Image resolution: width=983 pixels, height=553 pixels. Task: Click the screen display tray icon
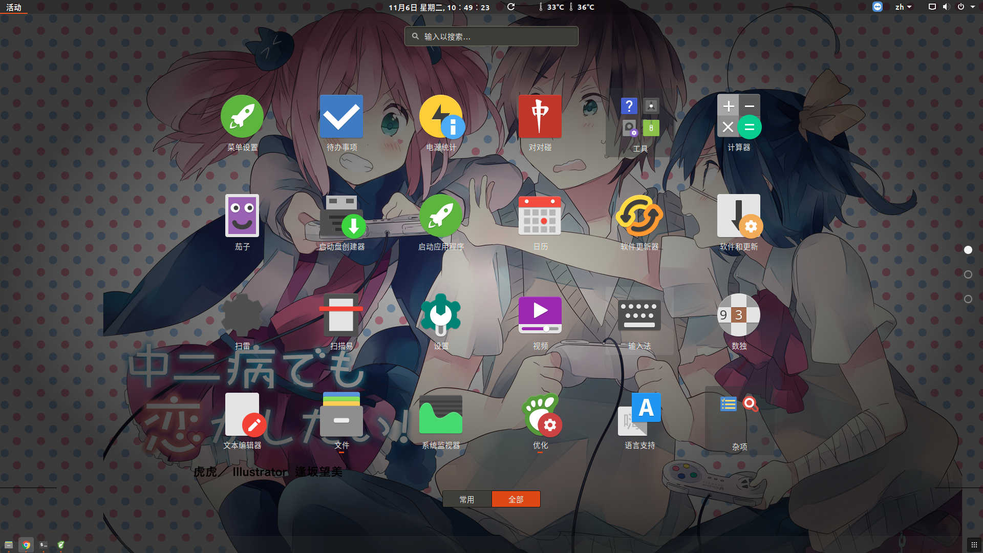click(932, 7)
